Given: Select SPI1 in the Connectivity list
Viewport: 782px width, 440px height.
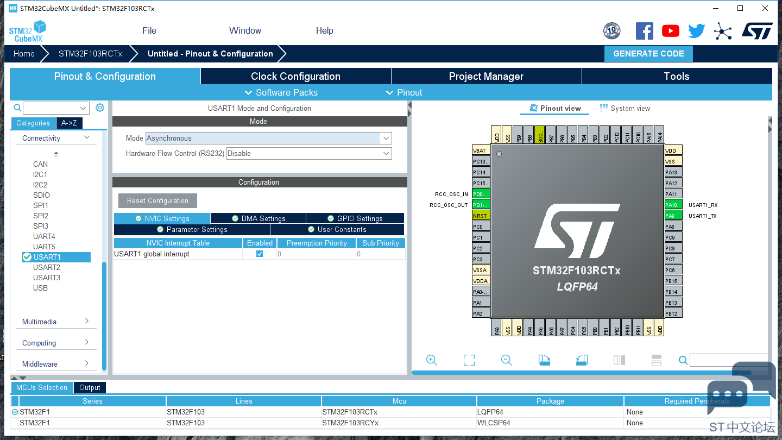Looking at the screenshot, I should (x=41, y=205).
